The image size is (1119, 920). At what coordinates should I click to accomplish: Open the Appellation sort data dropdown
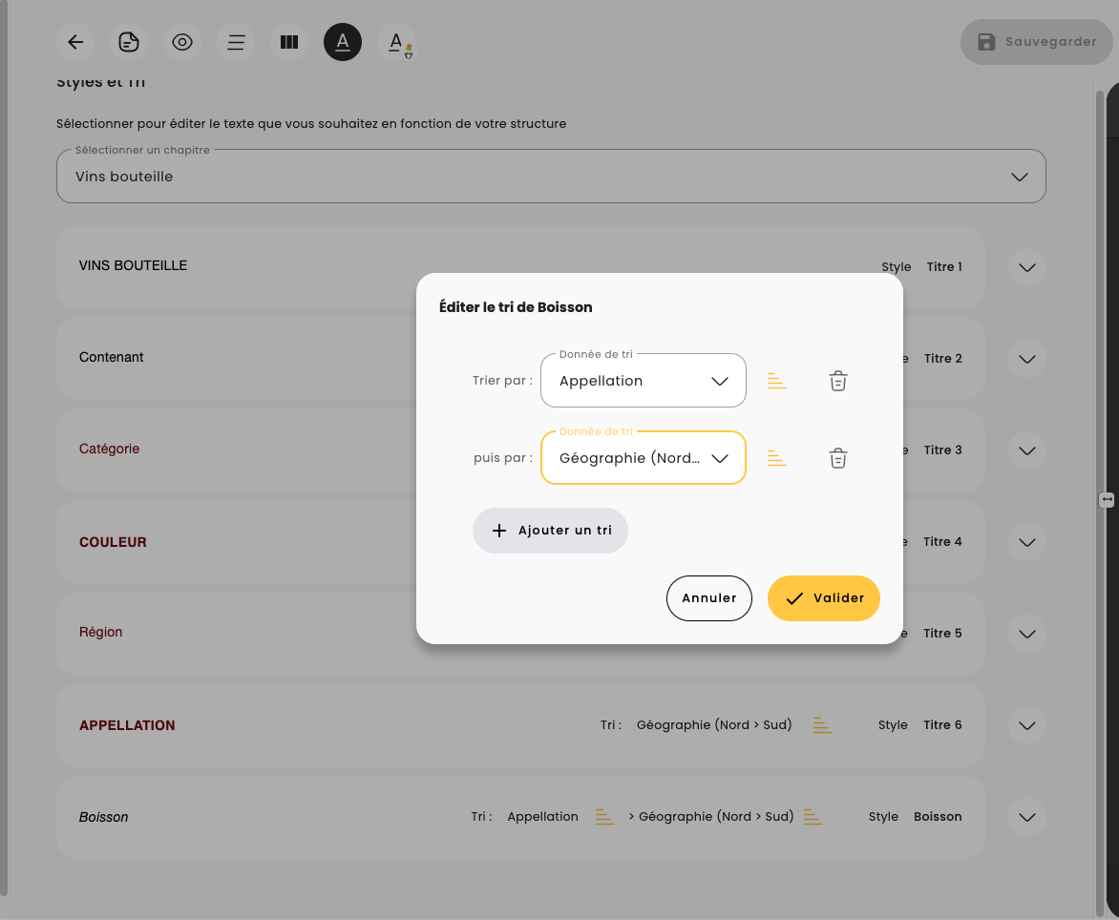pos(643,381)
